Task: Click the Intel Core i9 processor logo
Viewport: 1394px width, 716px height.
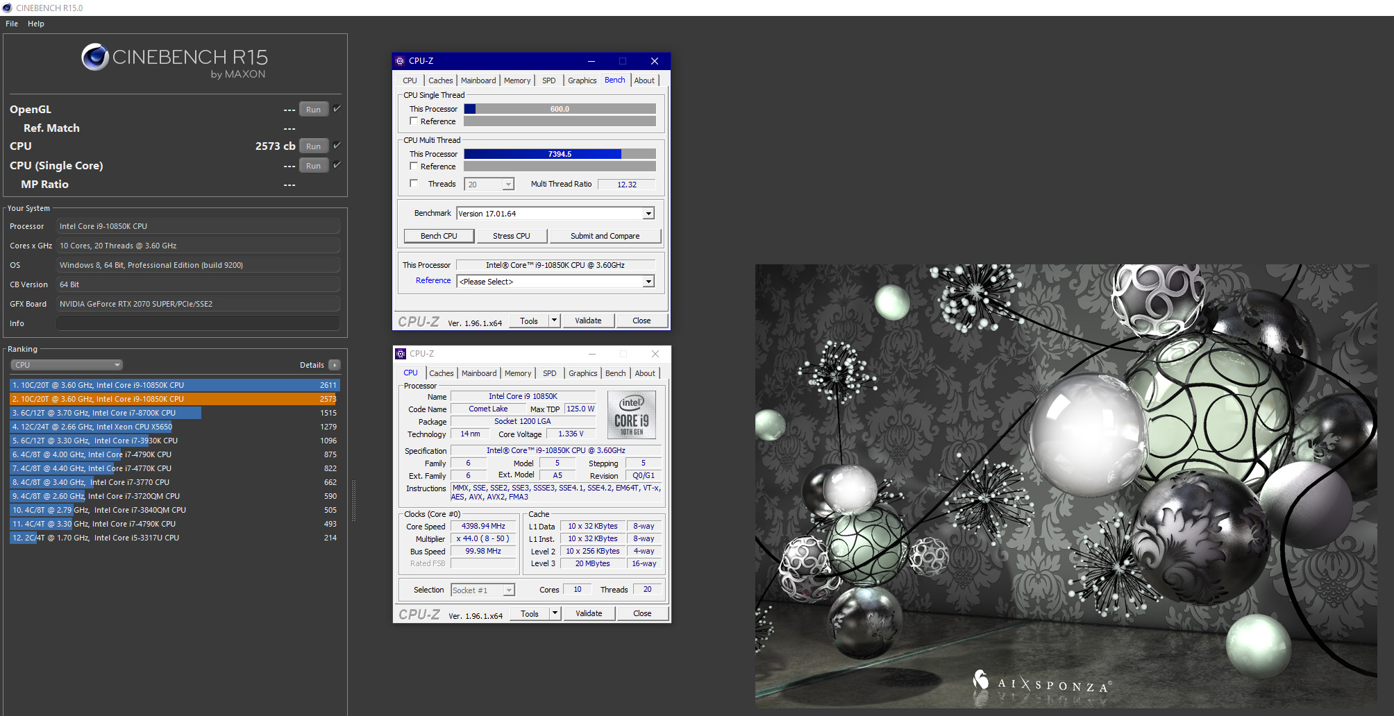Action: click(x=632, y=414)
